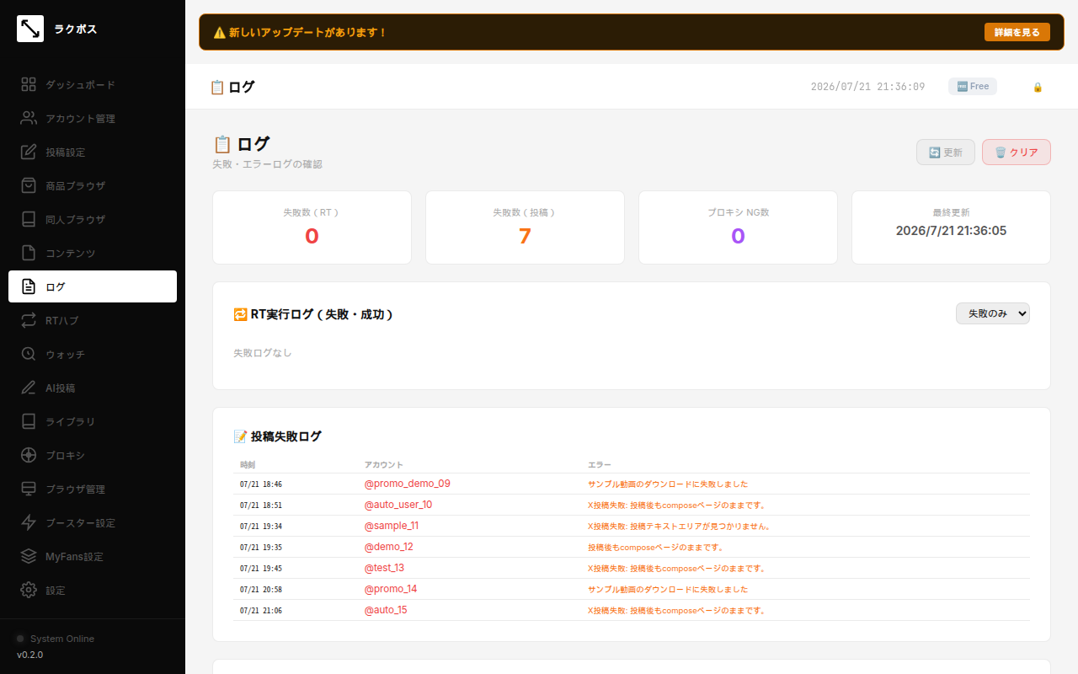This screenshot has width=1078, height=674.
Task: Click account @auto_user_10
Action: (x=398, y=505)
